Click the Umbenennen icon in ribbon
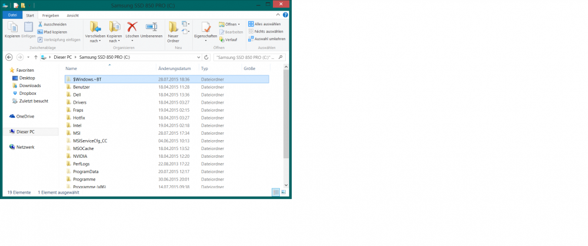Image resolution: width=588 pixels, height=246 pixels. pos(151,26)
